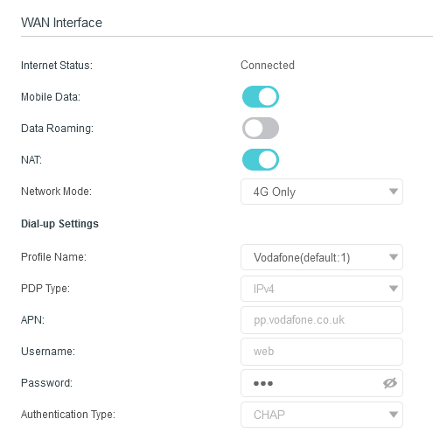Click the APN input field
Image resolution: width=433 pixels, height=447 pixels.
(322, 320)
